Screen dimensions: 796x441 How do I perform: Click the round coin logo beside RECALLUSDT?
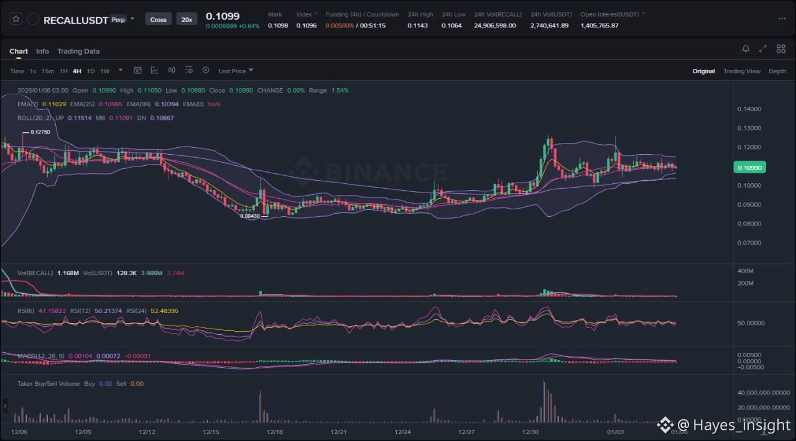[x=33, y=19]
